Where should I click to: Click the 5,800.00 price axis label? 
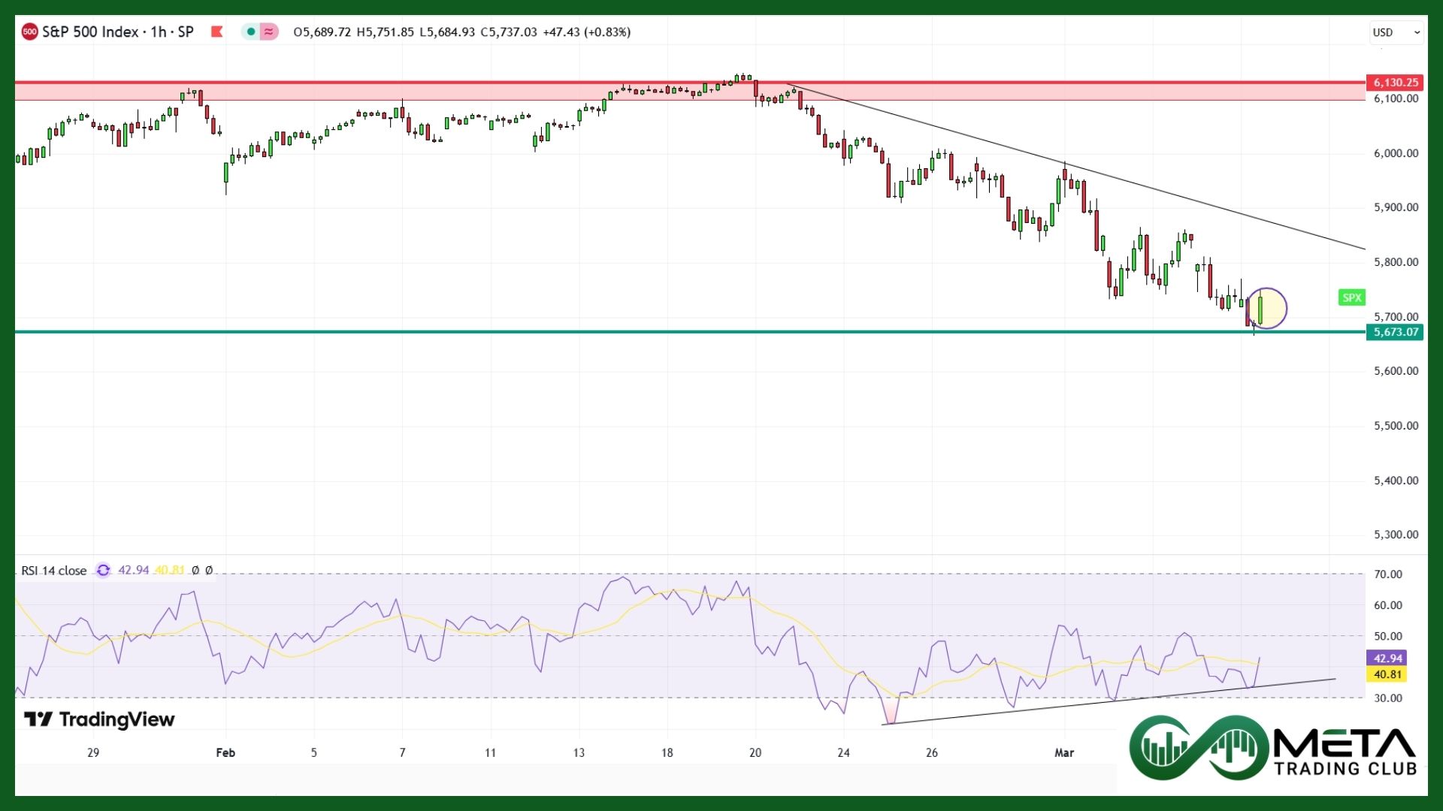pos(1396,262)
